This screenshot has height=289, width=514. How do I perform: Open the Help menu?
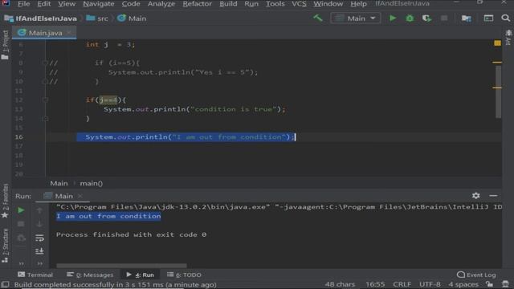(x=358, y=4)
